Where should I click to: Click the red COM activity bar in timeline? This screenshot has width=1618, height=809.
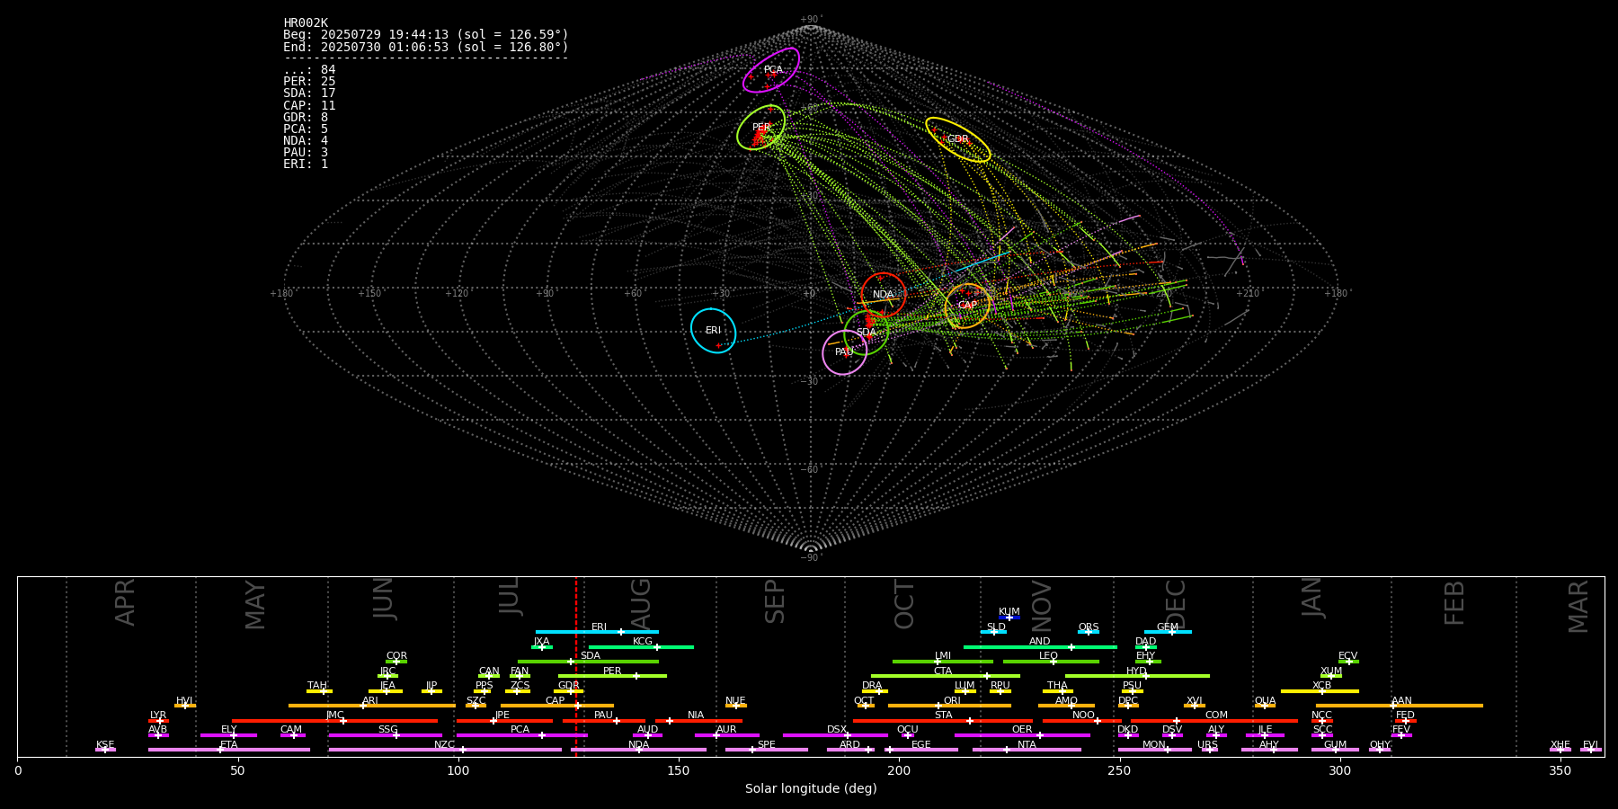point(1215,720)
